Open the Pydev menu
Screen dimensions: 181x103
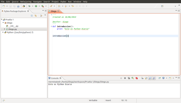point(63,2)
